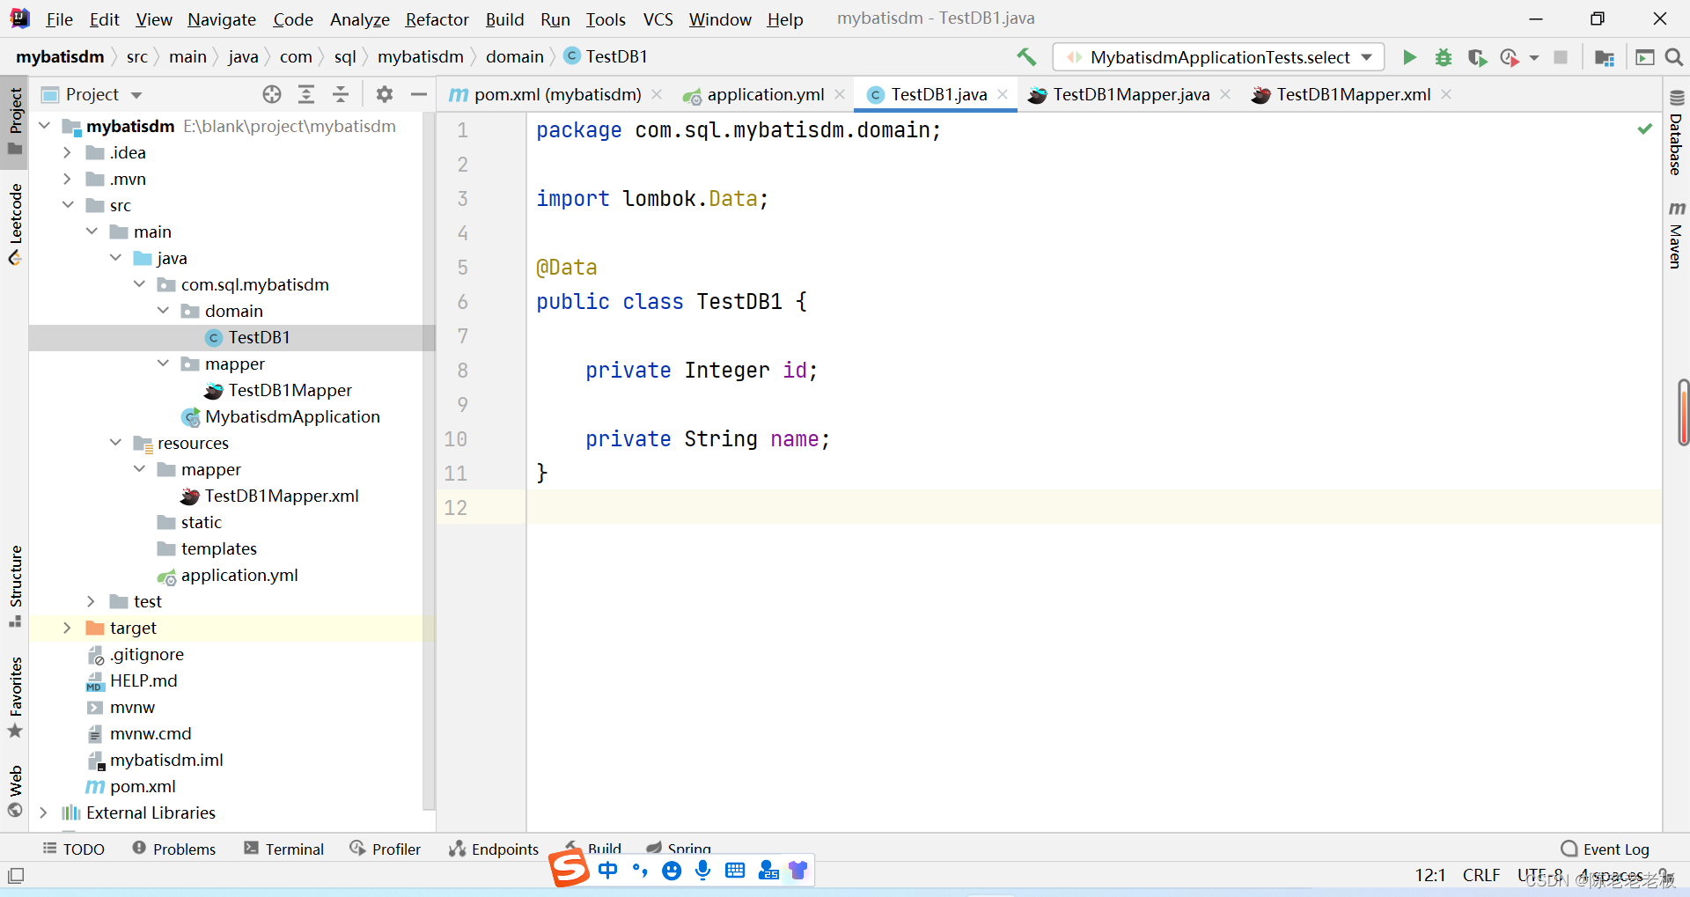Open the Favorites tool window
The image size is (1690, 897).
(15, 696)
